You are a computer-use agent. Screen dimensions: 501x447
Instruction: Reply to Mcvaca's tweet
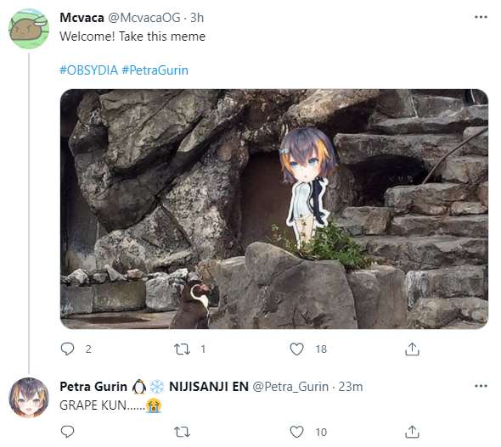67,349
